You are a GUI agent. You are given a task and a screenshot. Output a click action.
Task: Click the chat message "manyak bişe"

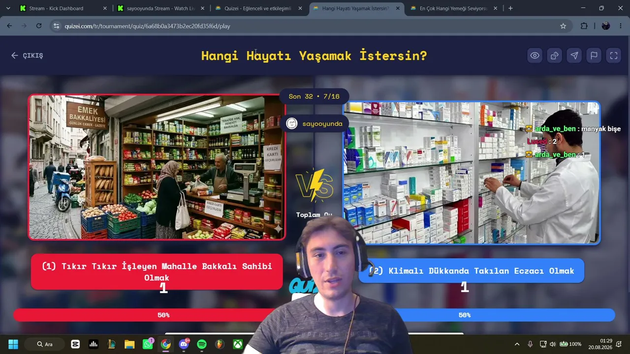click(x=600, y=129)
